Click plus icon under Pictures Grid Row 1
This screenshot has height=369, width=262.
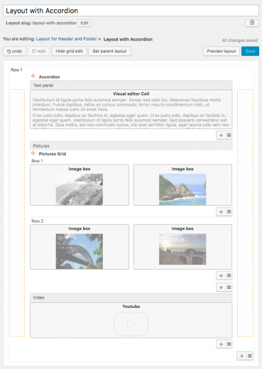click(x=221, y=211)
